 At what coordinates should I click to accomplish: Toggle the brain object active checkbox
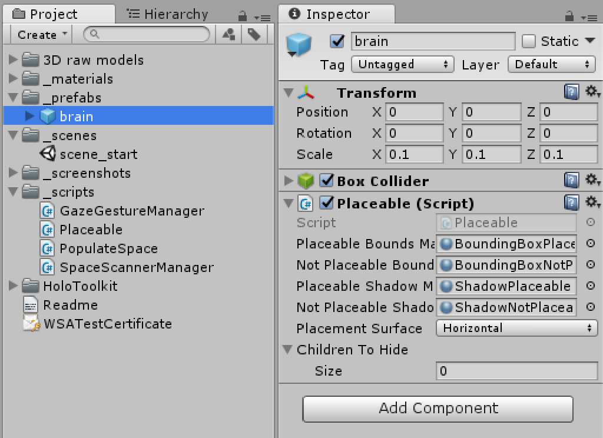pyautogui.click(x=337, y=41)
